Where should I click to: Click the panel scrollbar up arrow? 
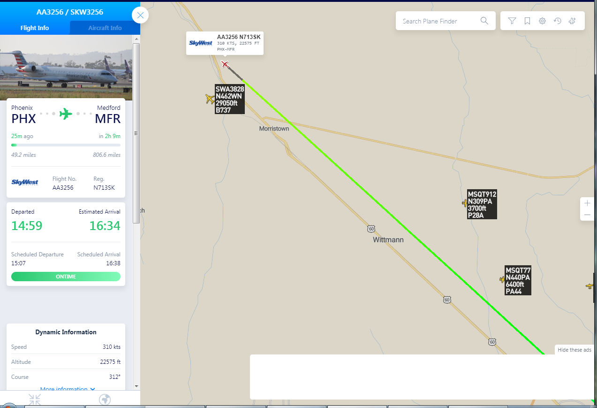[136, 39]
